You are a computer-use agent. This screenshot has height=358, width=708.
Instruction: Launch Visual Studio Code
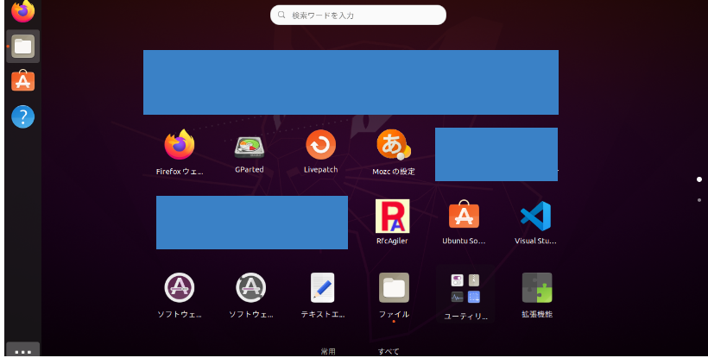pyautogui.click(x=535, y=216)
